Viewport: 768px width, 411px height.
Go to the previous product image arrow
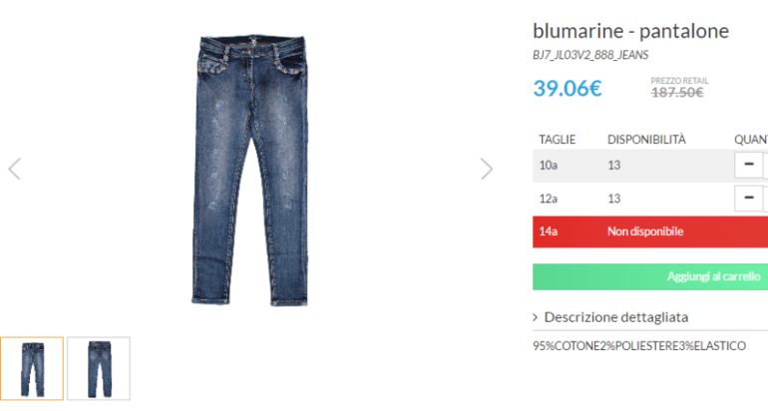[x=14, y=169]
